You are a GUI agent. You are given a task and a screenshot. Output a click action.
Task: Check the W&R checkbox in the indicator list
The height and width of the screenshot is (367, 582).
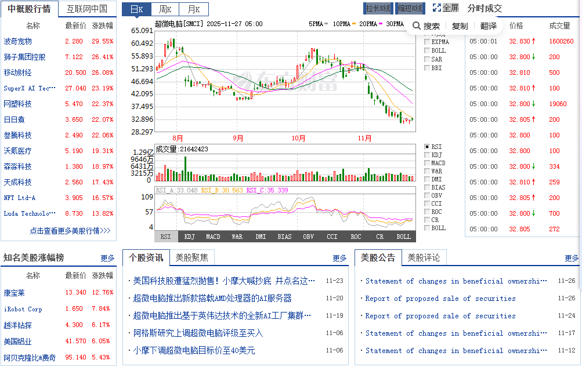click(x=427, y=171)
